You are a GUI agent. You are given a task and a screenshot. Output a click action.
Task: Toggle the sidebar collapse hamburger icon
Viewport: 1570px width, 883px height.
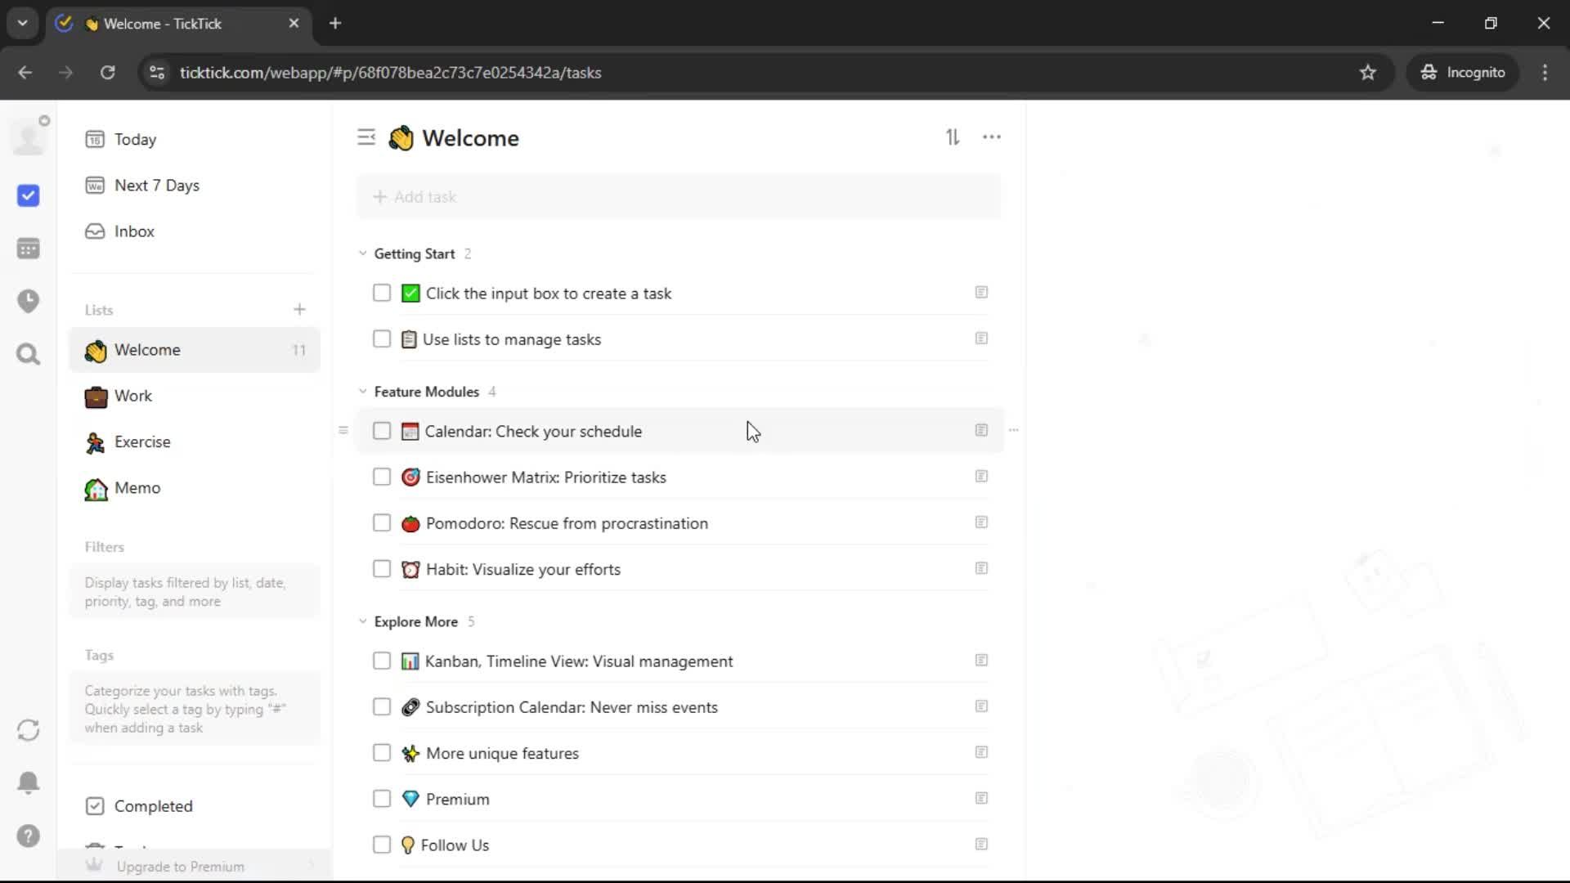pos(366,137)
